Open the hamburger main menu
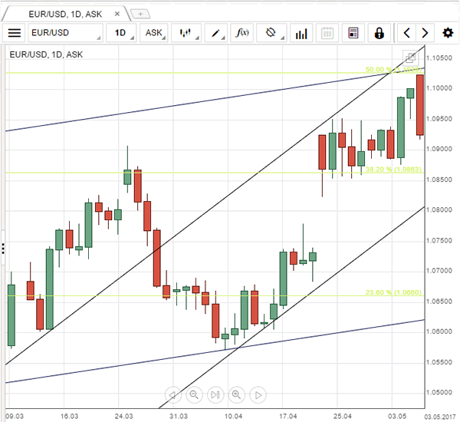The width and height of the screenshot is (460, 422). point(14,33)
